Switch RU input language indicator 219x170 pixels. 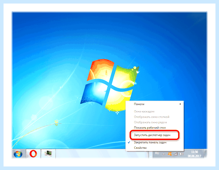coord(157,153)
